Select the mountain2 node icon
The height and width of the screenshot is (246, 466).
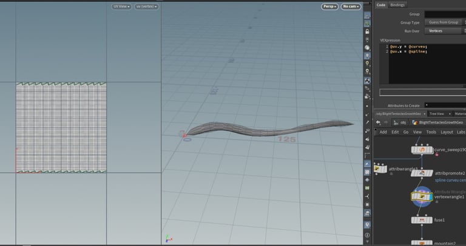click(x=422, y=244)
